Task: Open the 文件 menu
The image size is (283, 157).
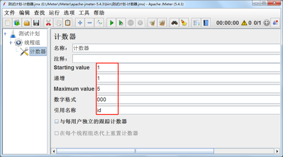Action: (x=10, y=13)
